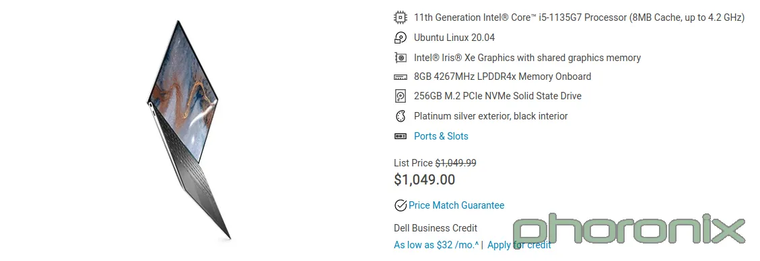Click the crossed-out list price $1,049.99
Screen dimensions: 760x261
coord(456,163)
